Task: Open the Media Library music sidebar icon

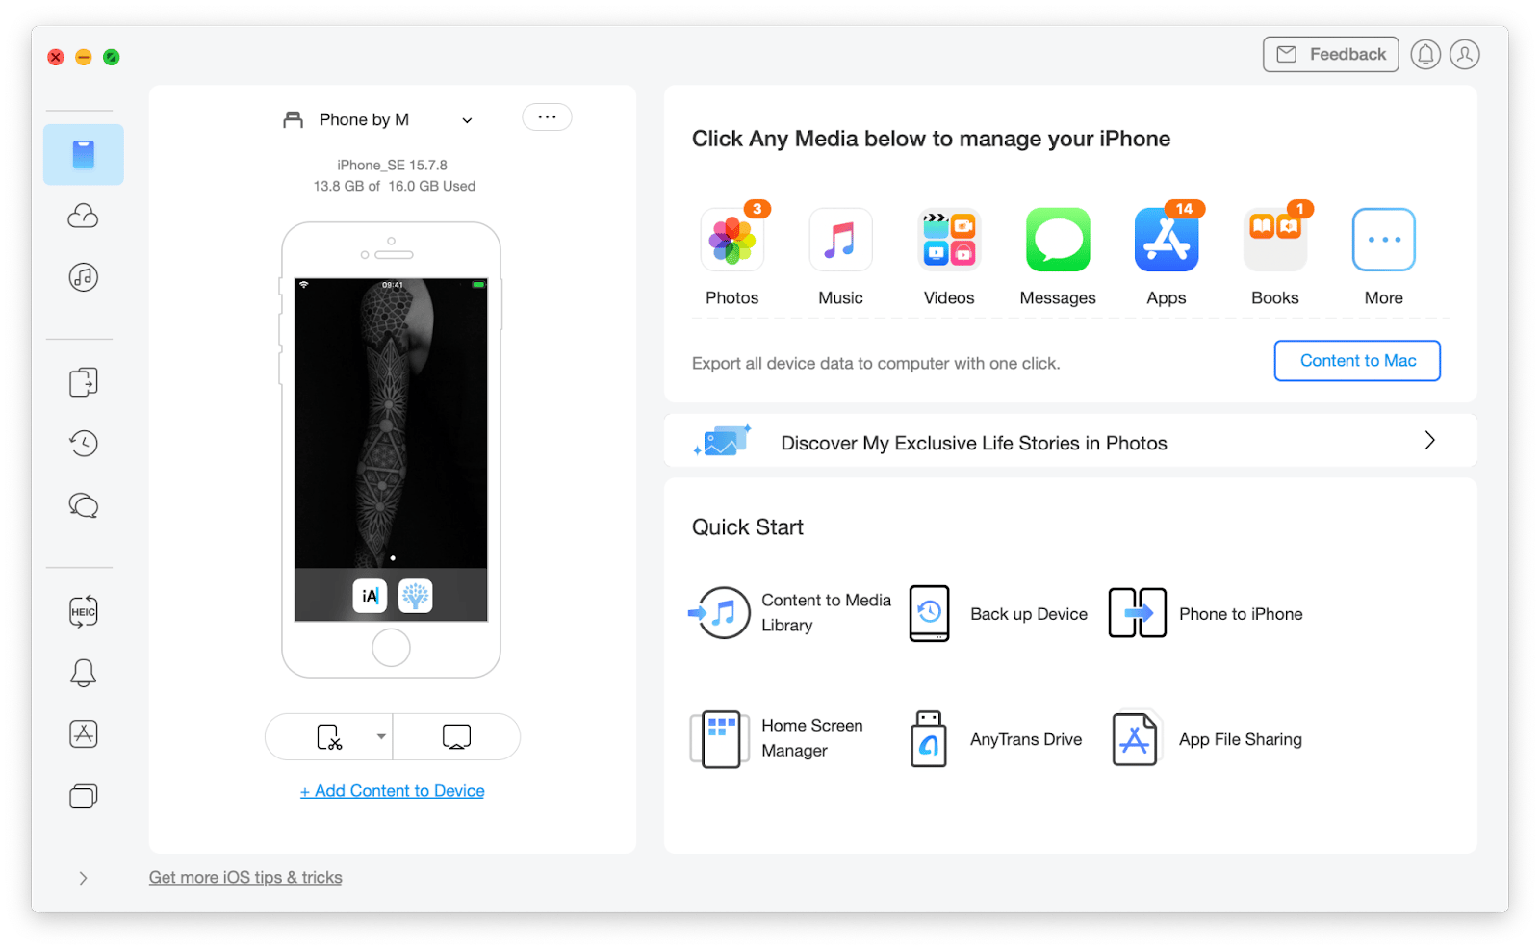Action: [x=84, y=277]
